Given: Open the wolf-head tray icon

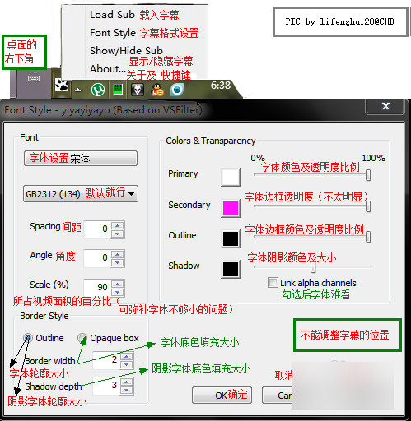Looking at the screenshot, I should (x=138, y=90).
